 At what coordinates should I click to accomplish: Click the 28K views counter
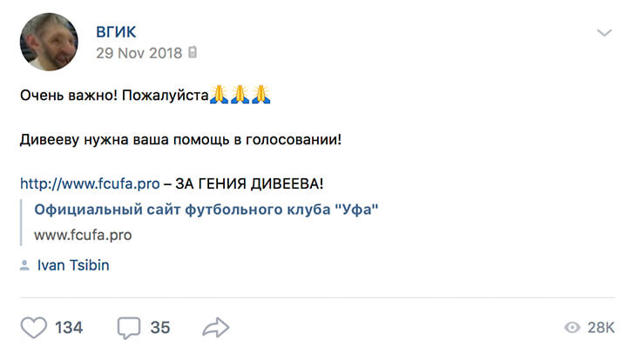click(x=601, y=328)
